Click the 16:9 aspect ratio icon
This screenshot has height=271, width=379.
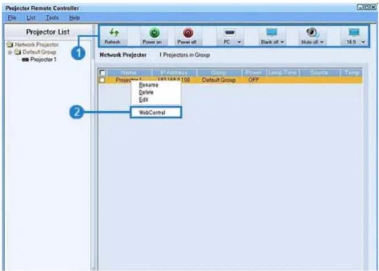(354, 33)
